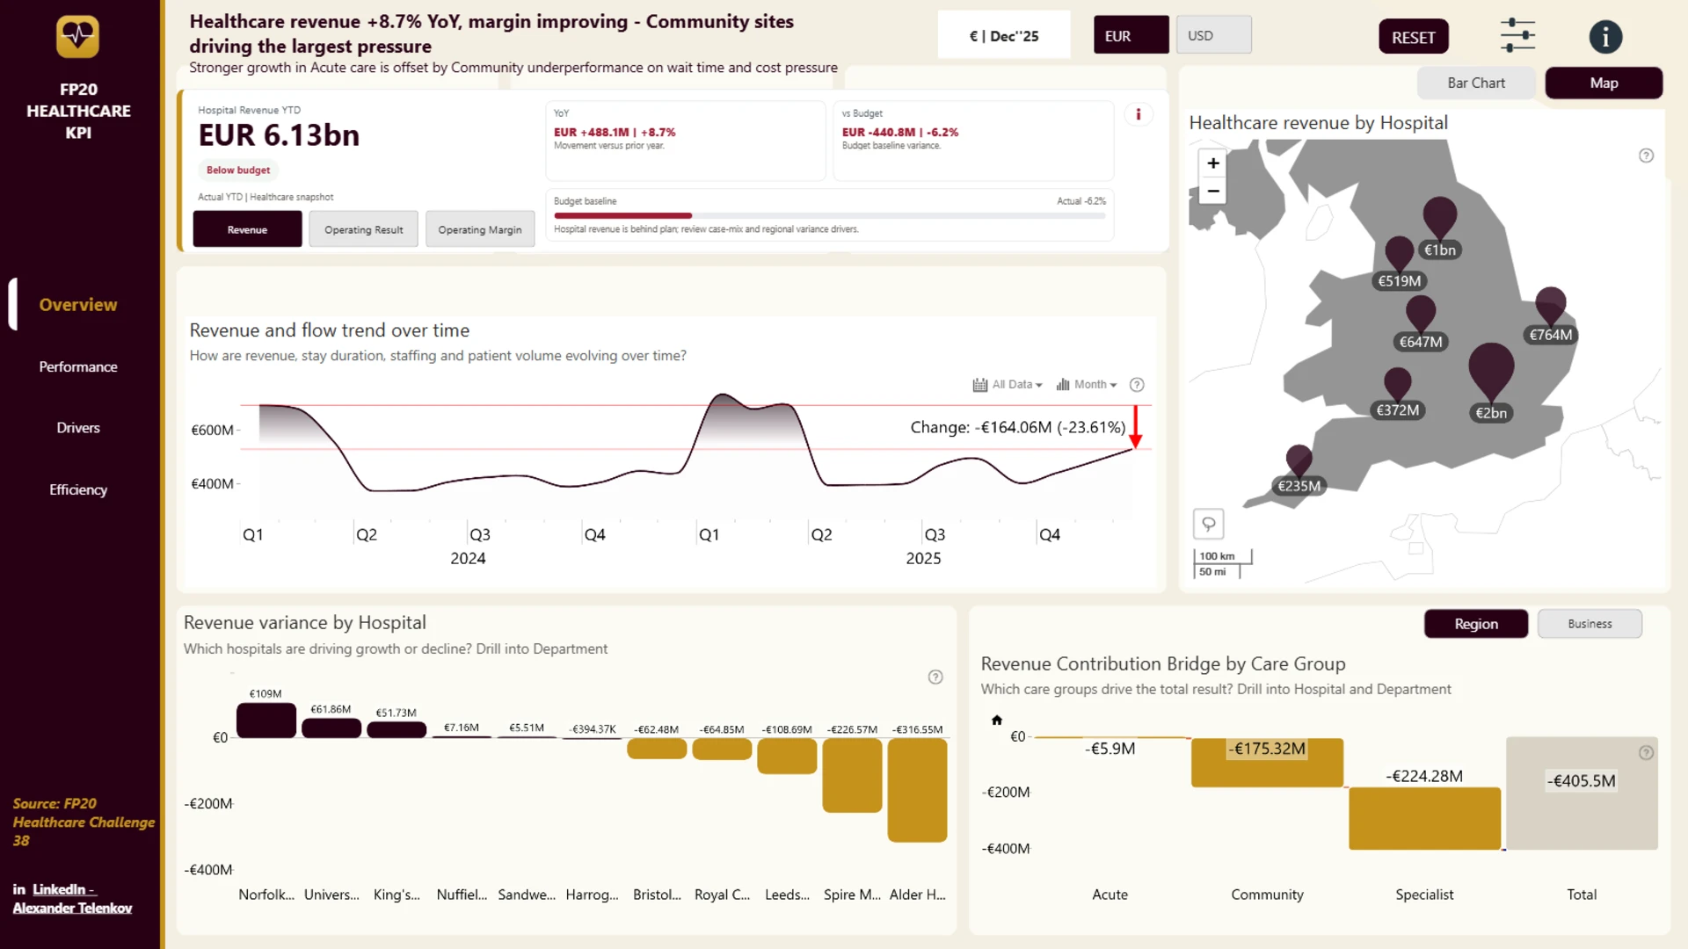Open the filter sliders settings icon
Image resolution: width=1688 pixels, height=949 pixels.
click(x=1517, y=36)
